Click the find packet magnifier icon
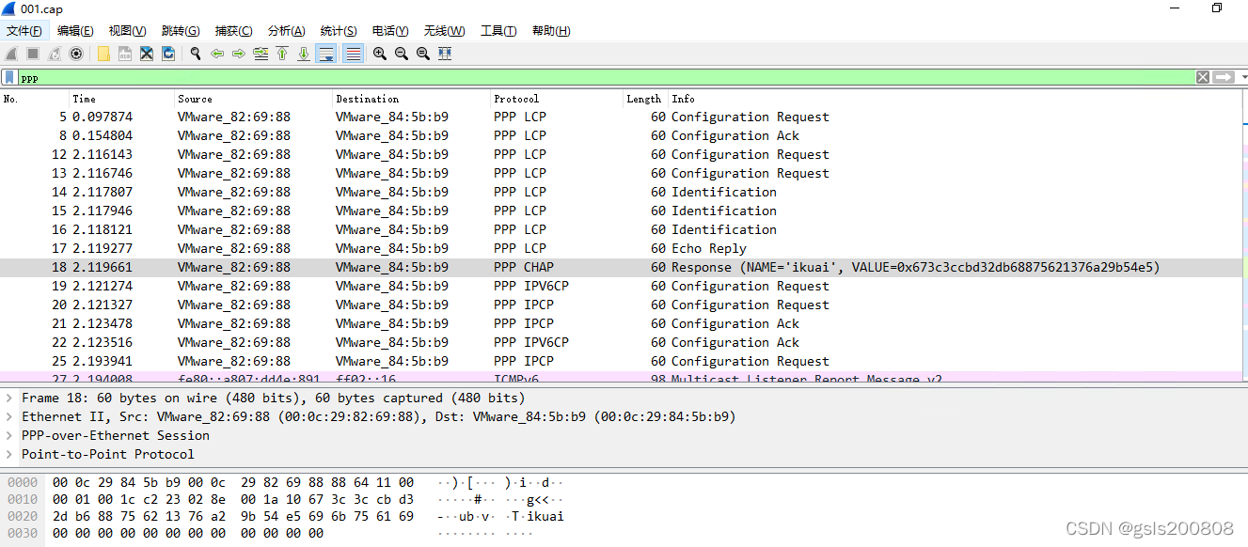 point(196,54)
